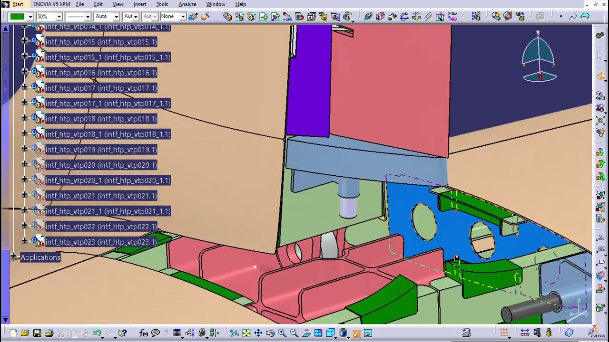Click the Open file folder icon
This screenshot has height=342, width=609.
[25, 333]
